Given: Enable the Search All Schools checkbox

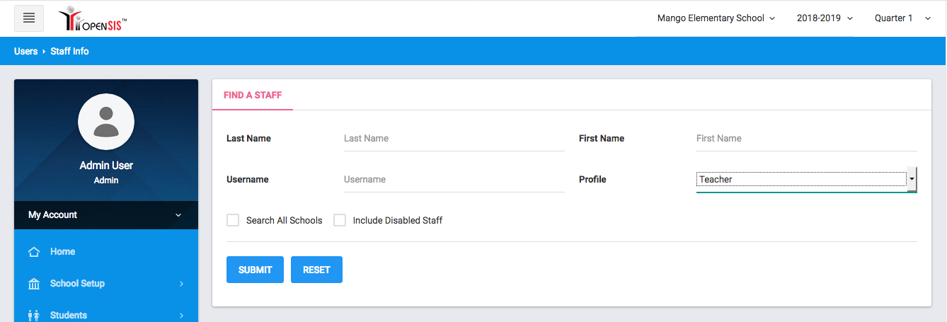Looking at the screenshot, I should point(233,220).
